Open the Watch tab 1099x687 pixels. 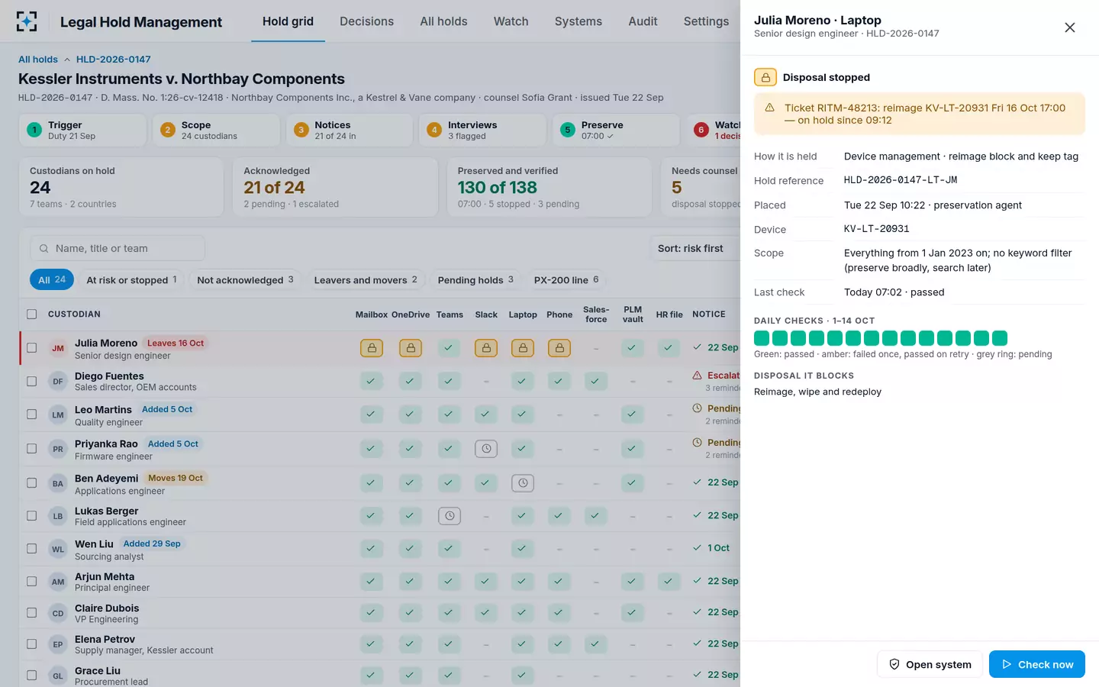coord(511,21)
